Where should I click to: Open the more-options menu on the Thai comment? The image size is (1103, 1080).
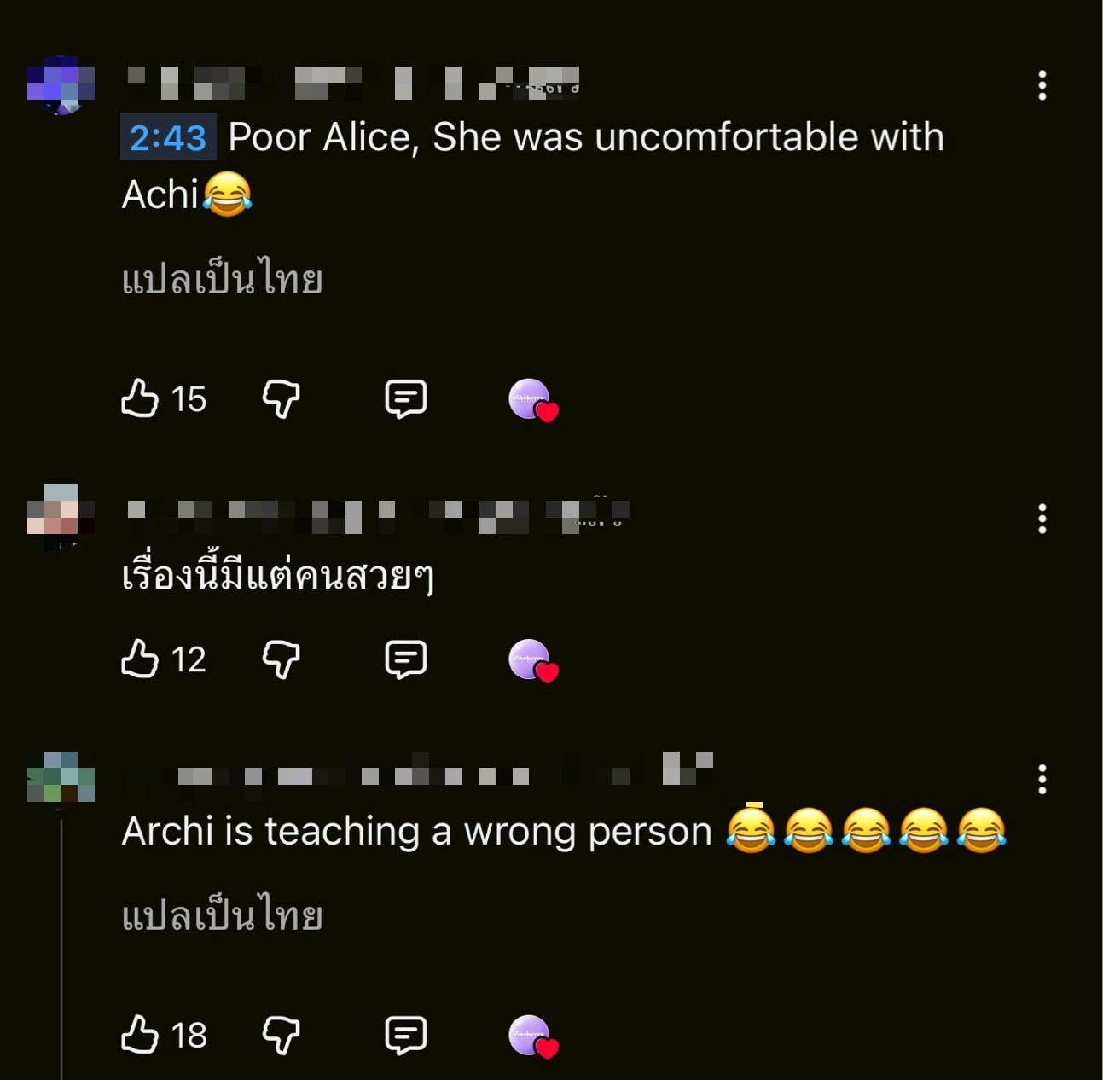coord(1042,519)
